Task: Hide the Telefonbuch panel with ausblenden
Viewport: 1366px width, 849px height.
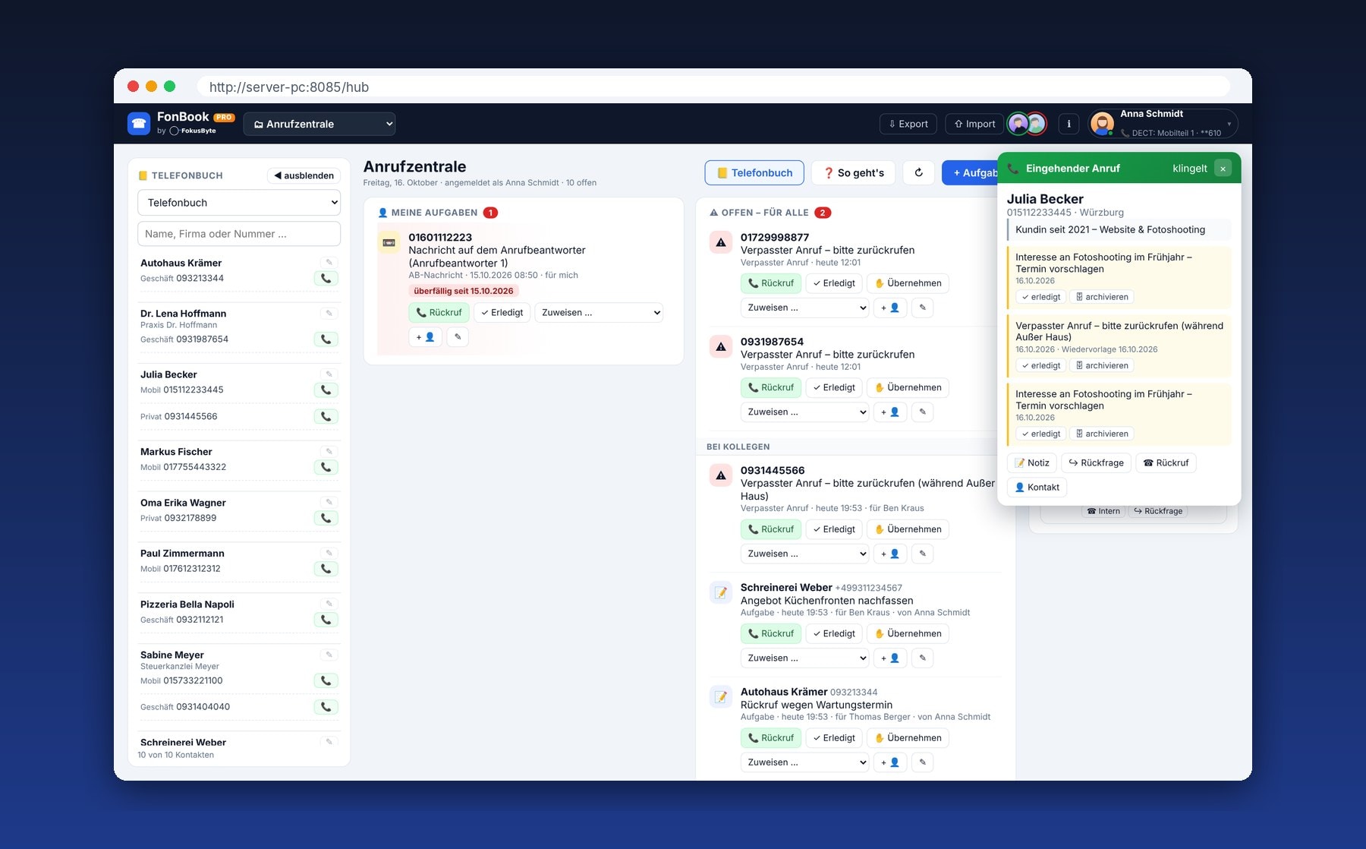Action: (x=304, y=175)
